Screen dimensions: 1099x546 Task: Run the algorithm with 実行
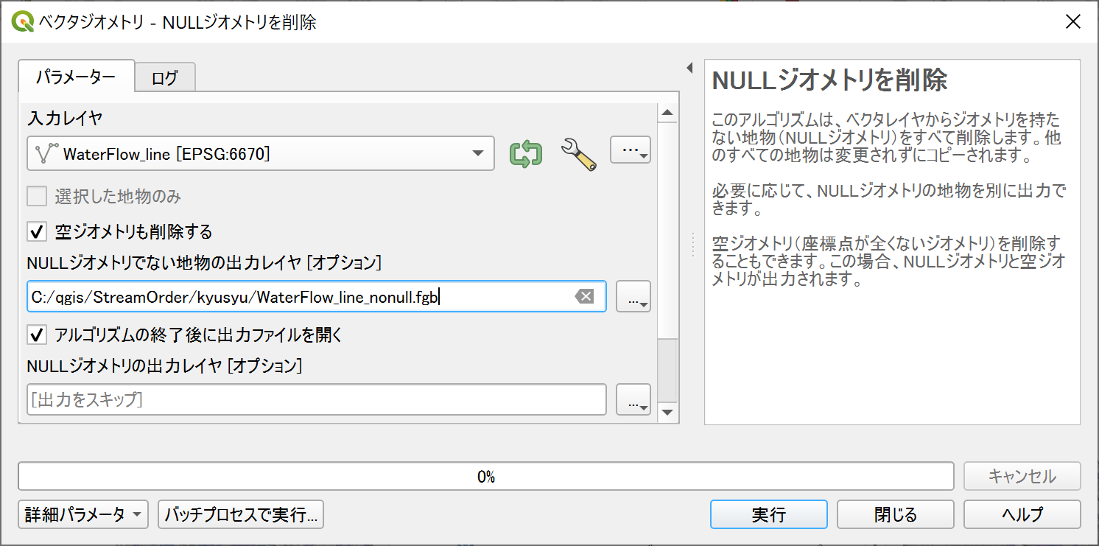768,514
